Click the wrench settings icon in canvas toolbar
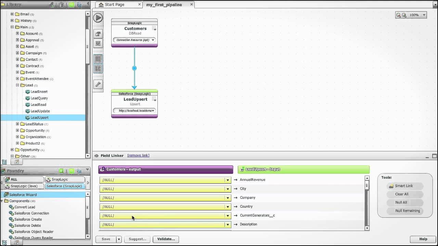This screenshot has width=438, height=246. pyautogui.click(x=98, y=84)
